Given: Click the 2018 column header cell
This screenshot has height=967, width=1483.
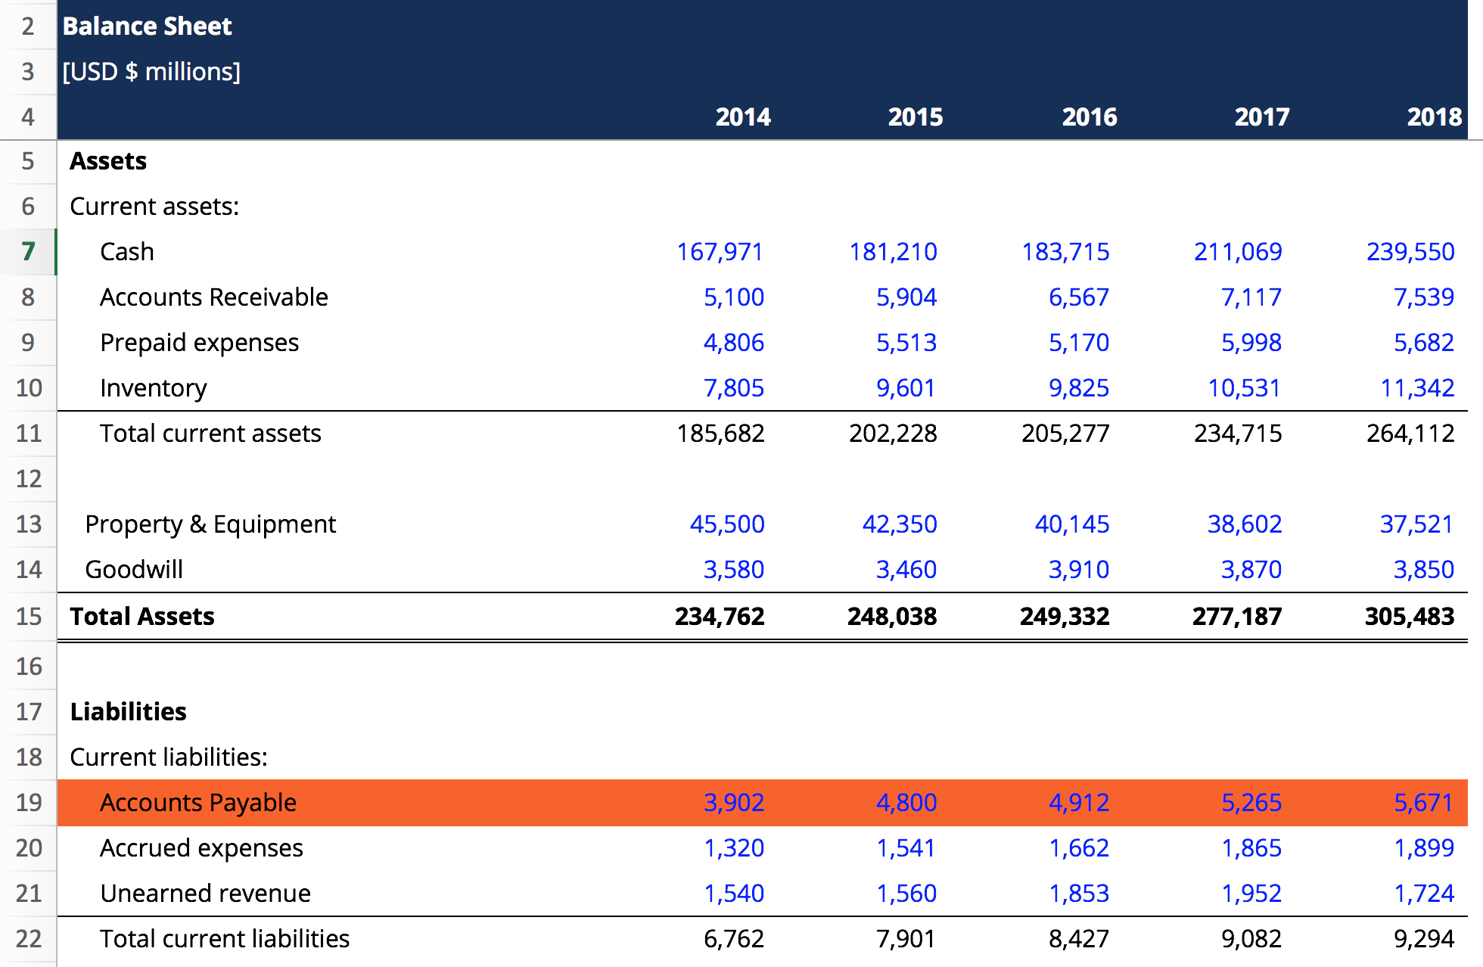Looking at the screenshot, I should coord(1434,117).
